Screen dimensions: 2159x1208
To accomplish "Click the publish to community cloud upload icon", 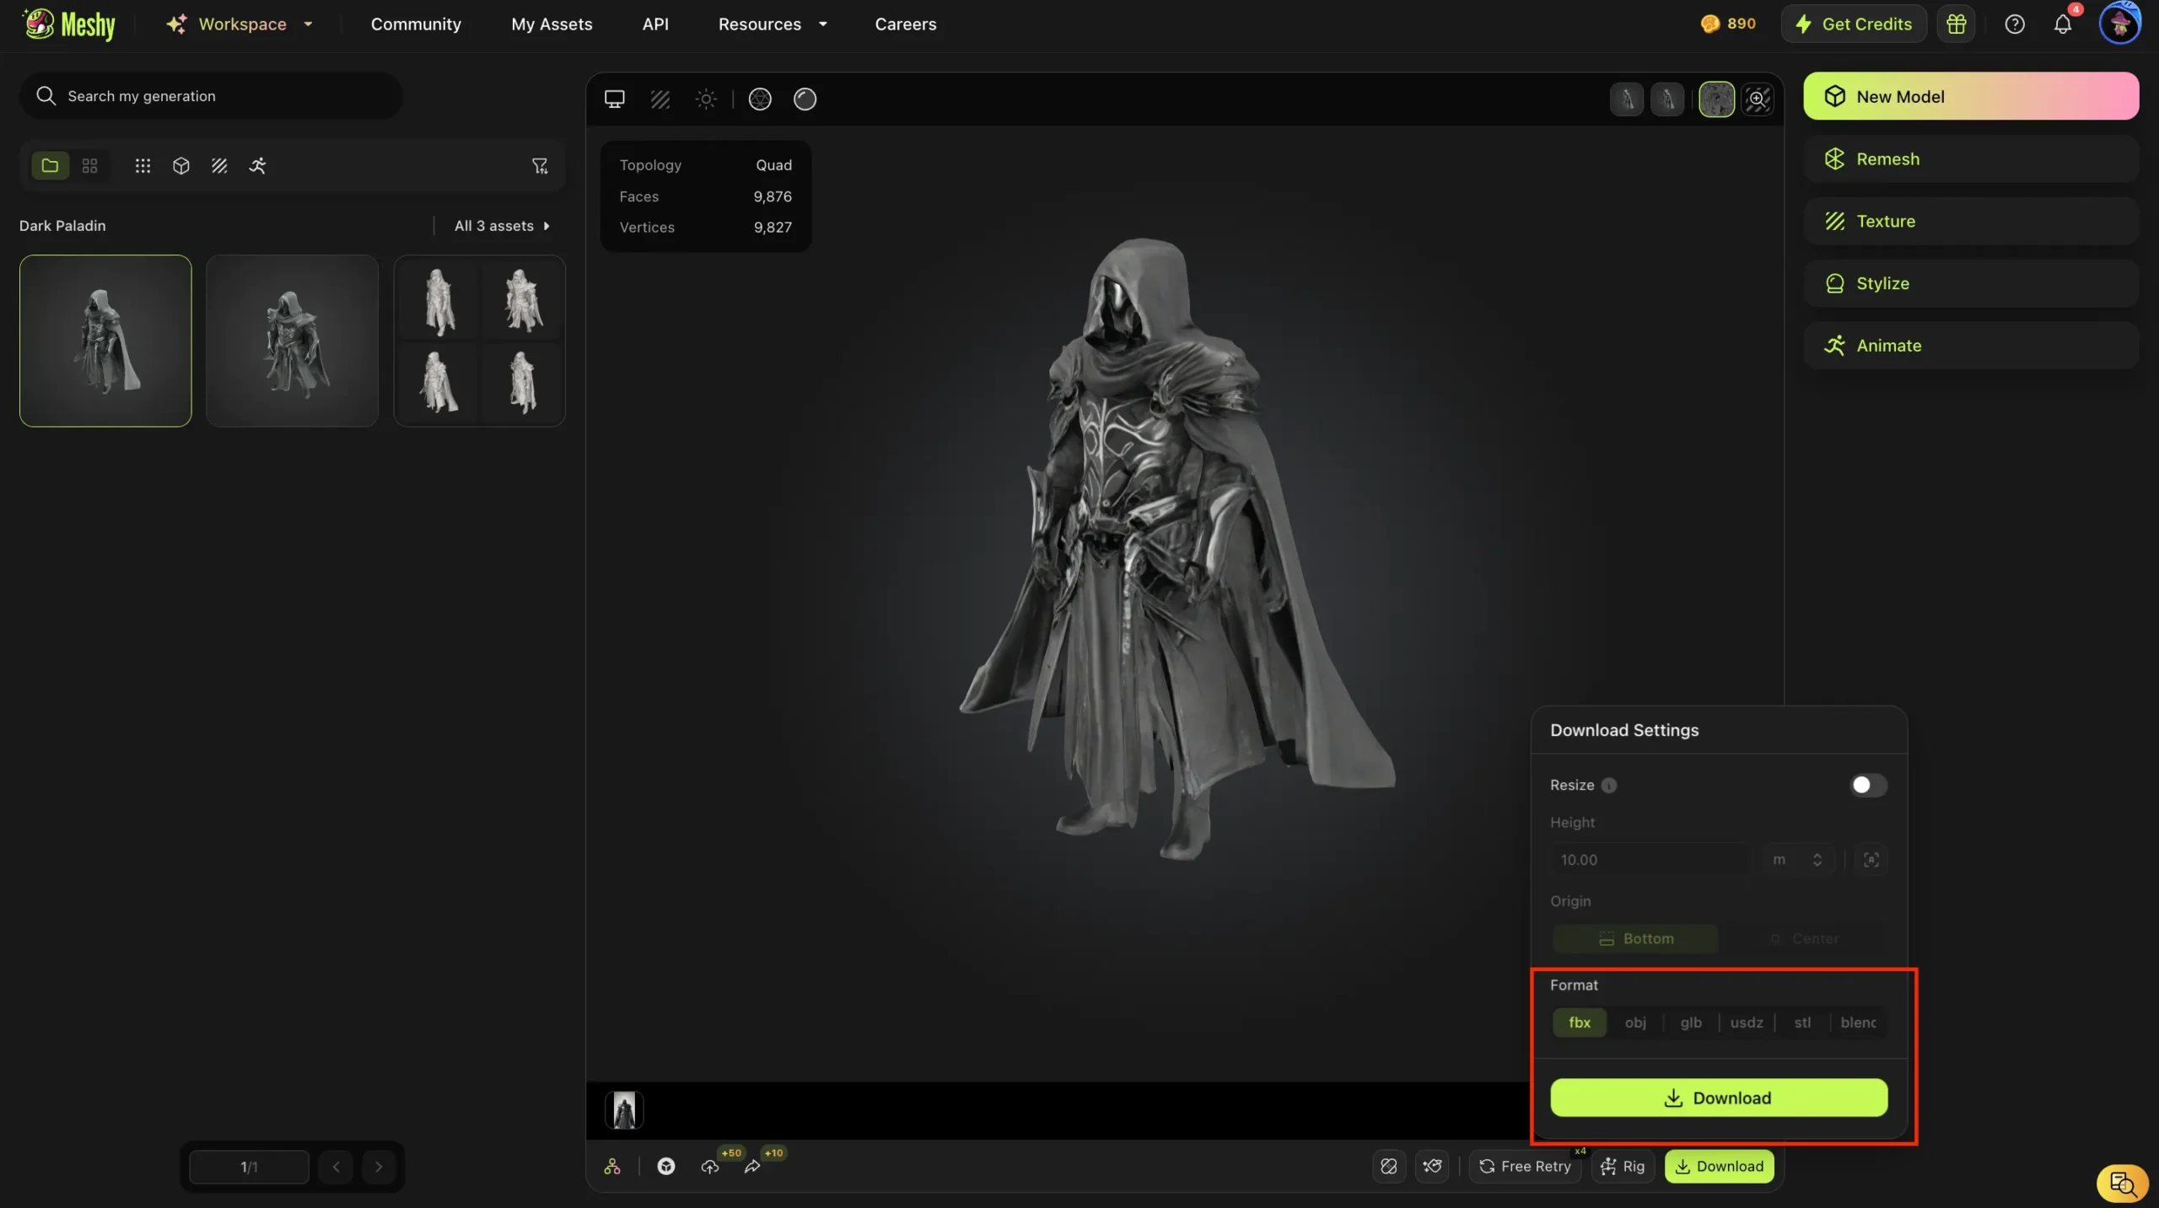I will (x=711, y=1168).
